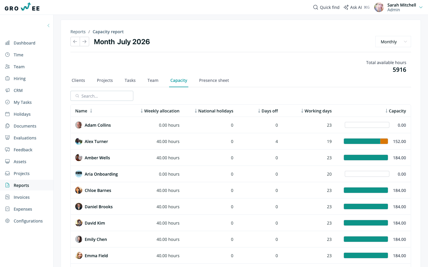Click the My Tasks checkmark icon

[x=7, y=102]
